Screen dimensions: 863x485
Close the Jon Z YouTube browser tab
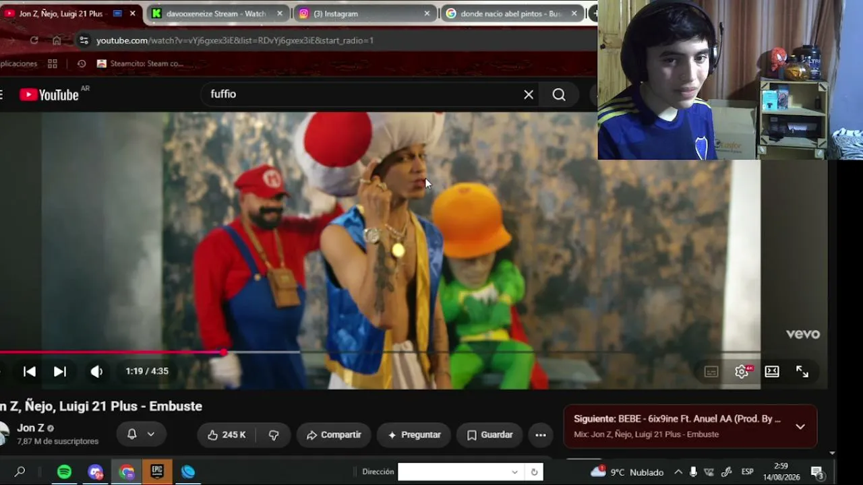click(133, 13)
